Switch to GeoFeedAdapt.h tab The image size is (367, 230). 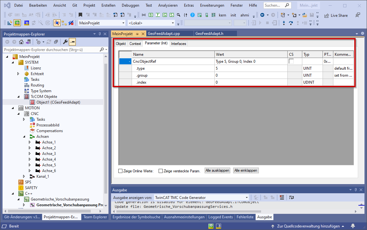pyautogui.click(x=209, y=34)
